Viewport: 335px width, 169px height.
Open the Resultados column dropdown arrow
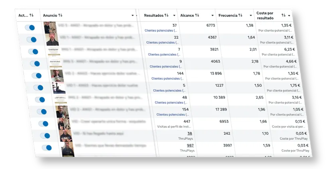pyautogui.click(x=174, y=16)
